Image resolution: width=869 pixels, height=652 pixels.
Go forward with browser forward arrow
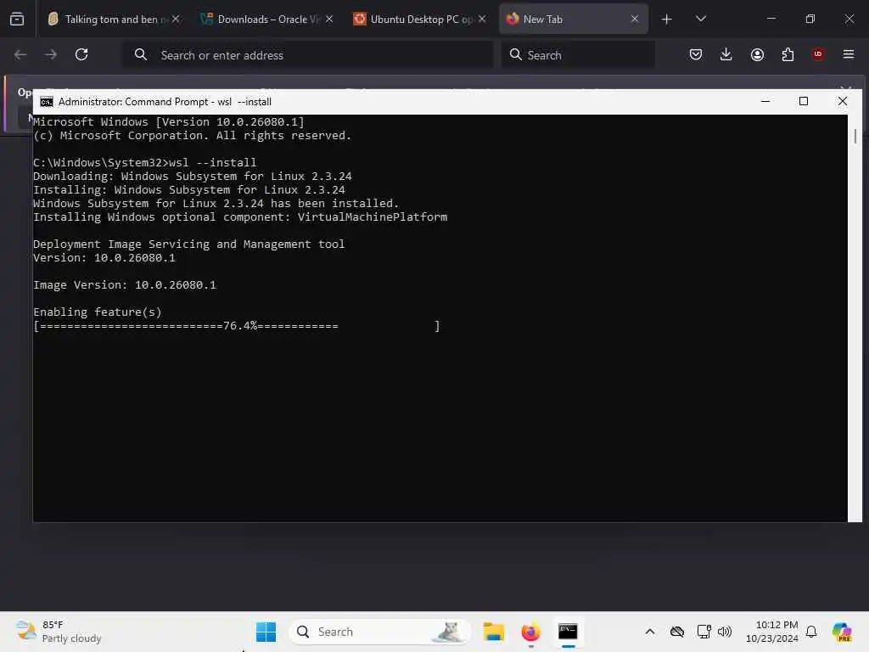pos(51,54)
